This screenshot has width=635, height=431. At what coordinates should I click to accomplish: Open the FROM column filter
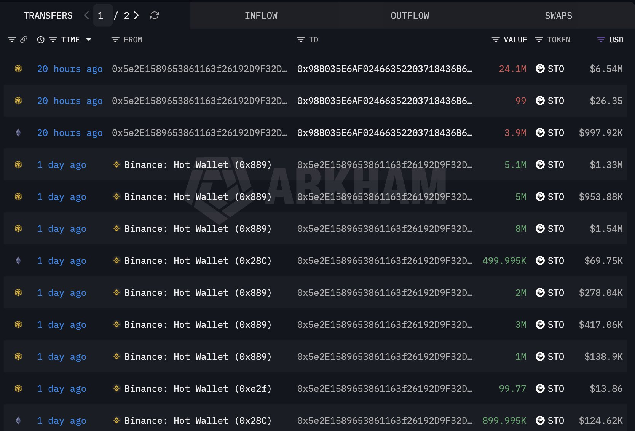point(115,40)
